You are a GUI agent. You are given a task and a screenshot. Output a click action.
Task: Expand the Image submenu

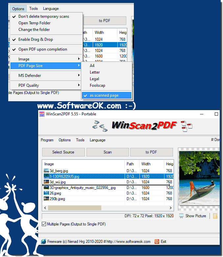click(x=46, y=59)
